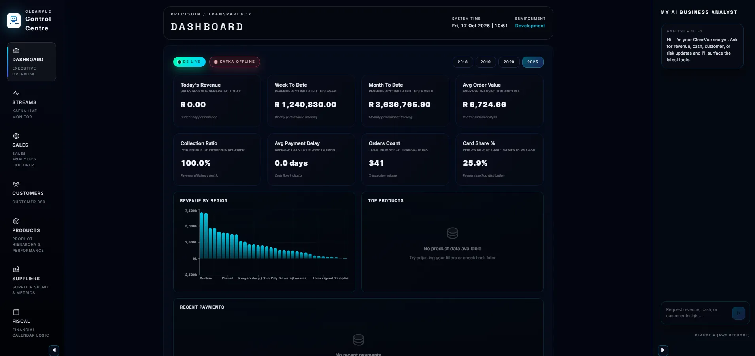Click the Development environment link

pos(530,26)
